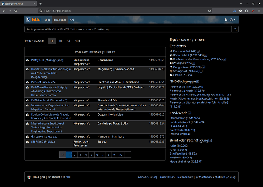Viewport: 263px width, 187px height.
Task: Expand Beruf oder Beschäftigung facet list
Action: (x=210, y=141)
